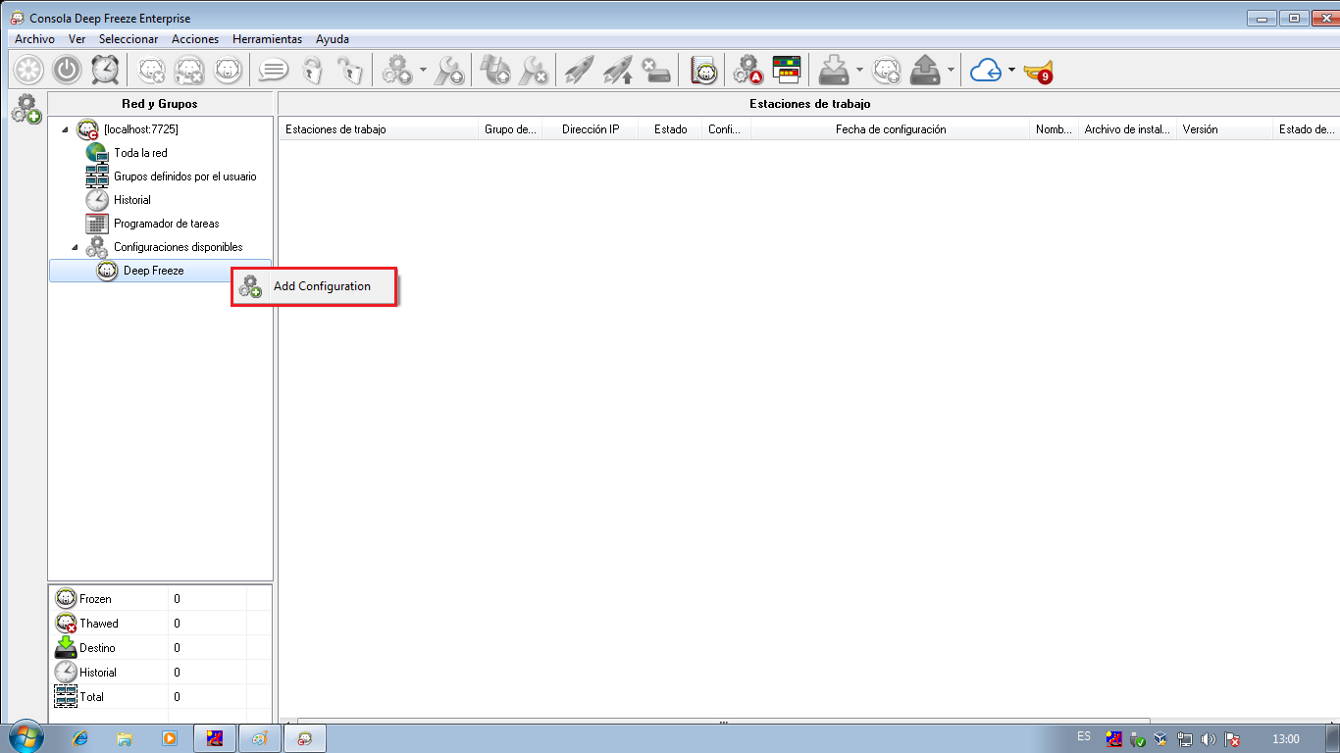Open dropdown arrow next to download drive icon
The image size is (1340, 753).
pos(859,70)
